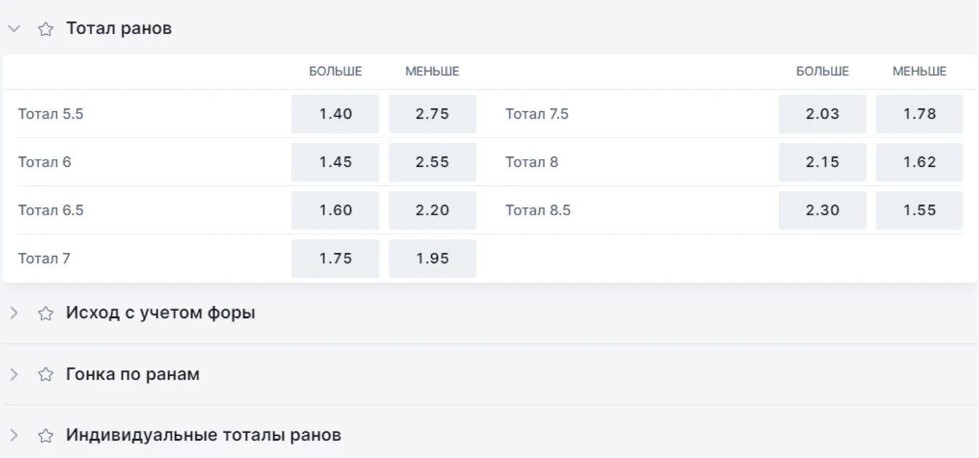979x458 pixels.
Task: Choose Тотал 7.5 больше at 2.03
Action: point(822,114)
